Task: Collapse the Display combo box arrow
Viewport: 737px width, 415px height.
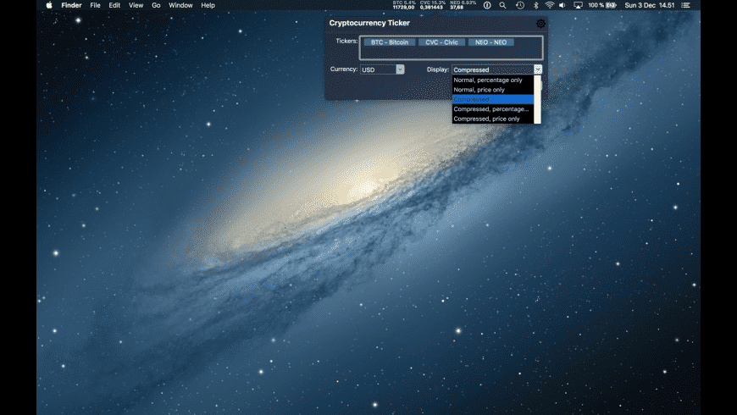Action: point(538,69)
